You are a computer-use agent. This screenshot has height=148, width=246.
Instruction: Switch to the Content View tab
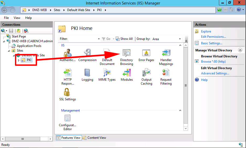(95, 138)
